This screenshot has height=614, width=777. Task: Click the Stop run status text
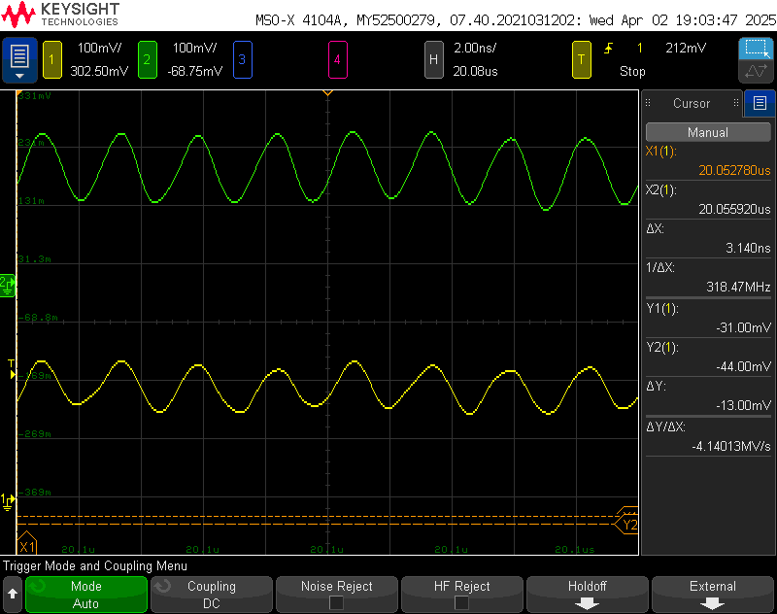tap(632, 71)
